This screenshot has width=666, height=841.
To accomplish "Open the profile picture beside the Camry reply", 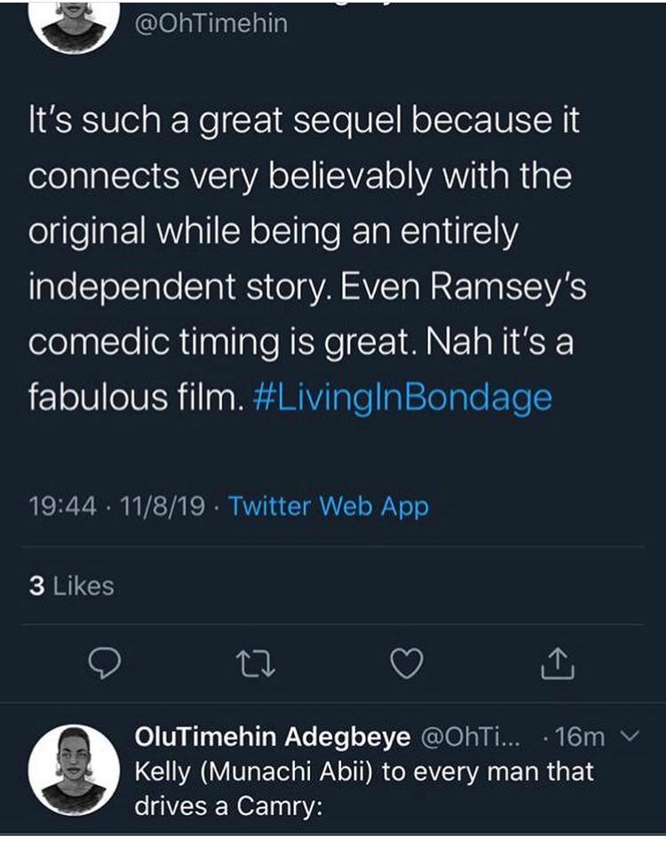I will [x=74, y=770].
